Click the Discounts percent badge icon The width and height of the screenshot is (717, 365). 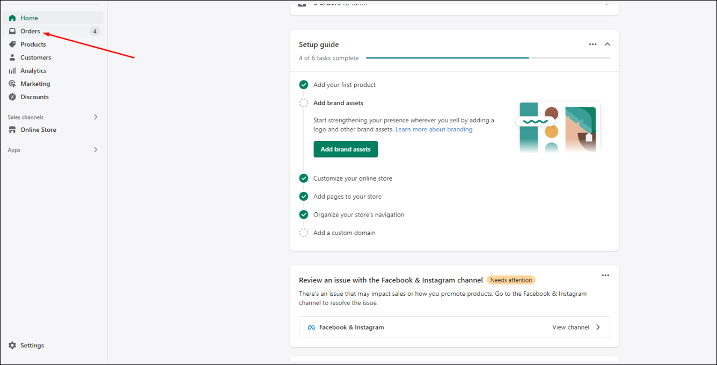[12, 97]
